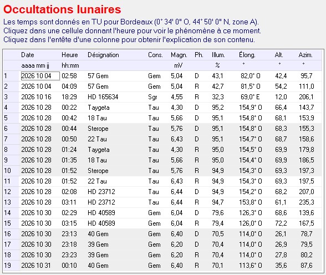Click time 02:29 for HD 40589
This screenshot has width=326, height=275.
coord(69,213)
